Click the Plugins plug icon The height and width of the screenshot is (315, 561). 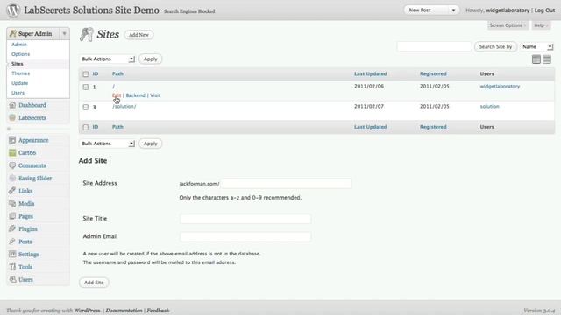point(12,228)
